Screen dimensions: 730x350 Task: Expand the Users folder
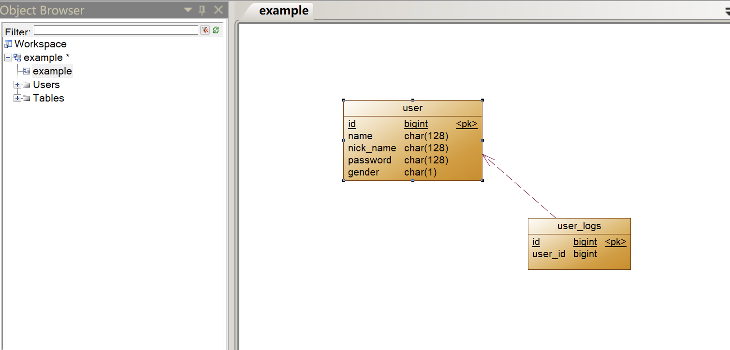17,85
